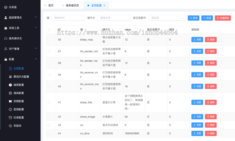Click the 超级管理员 user icon
The width and height of the screenshot is (235, 141).
6,18
